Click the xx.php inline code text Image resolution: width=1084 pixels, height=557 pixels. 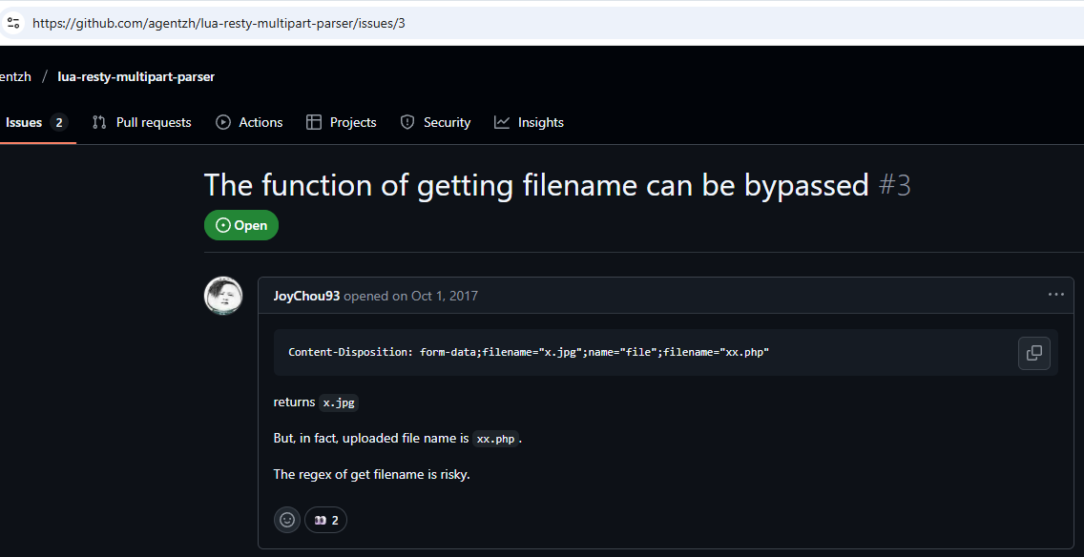click(x=495, y=439)
